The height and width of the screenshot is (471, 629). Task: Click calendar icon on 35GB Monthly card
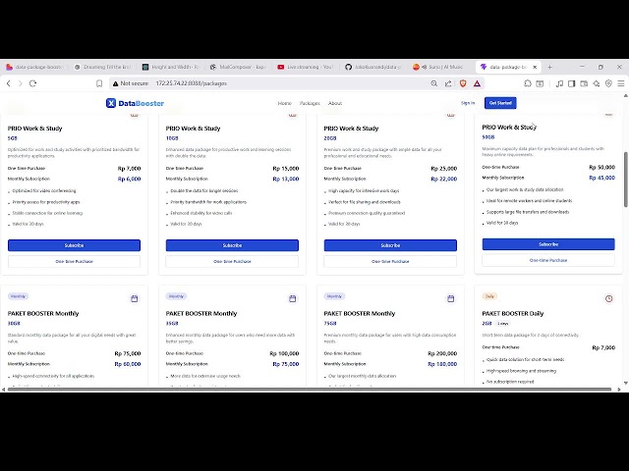click(x=293, y=298)
